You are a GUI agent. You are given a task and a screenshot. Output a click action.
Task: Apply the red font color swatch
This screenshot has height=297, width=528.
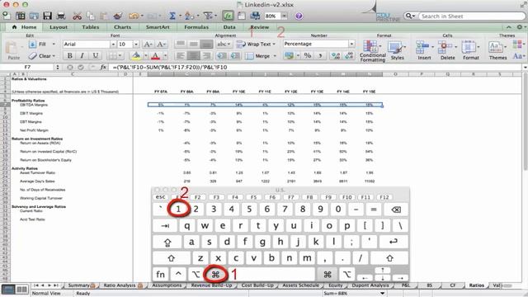pyautogui.click(x=155, y=55)
